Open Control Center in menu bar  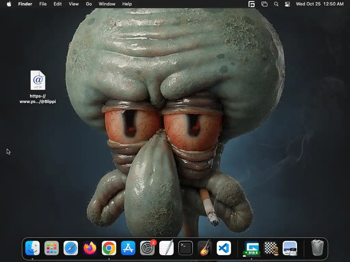point(287,4)
